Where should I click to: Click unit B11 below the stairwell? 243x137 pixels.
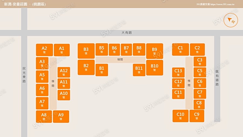click(x=139, y=70)
